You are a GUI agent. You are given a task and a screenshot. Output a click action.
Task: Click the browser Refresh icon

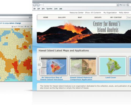point(121,5)
